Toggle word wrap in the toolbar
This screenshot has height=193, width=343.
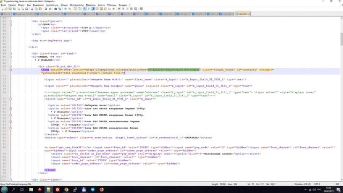click(85, 9)
